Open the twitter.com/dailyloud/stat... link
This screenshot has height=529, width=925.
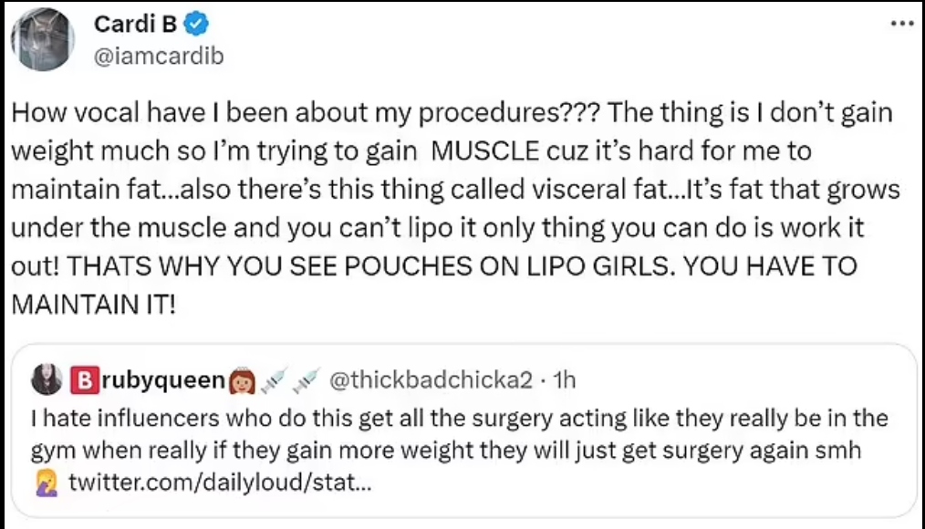(220, 483)
